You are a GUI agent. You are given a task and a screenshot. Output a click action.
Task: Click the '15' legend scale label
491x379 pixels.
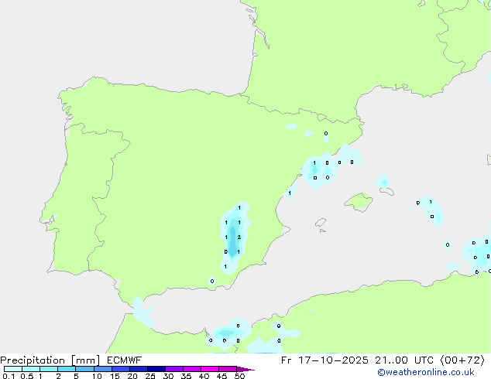click(x=115, y=376)
